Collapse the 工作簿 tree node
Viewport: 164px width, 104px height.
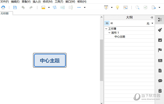pyautogui.click(x=106, y=29)
